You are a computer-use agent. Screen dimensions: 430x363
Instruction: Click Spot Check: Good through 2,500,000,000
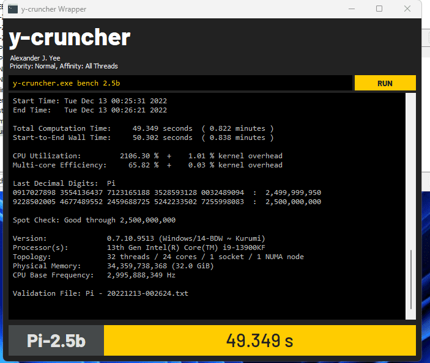94,220
